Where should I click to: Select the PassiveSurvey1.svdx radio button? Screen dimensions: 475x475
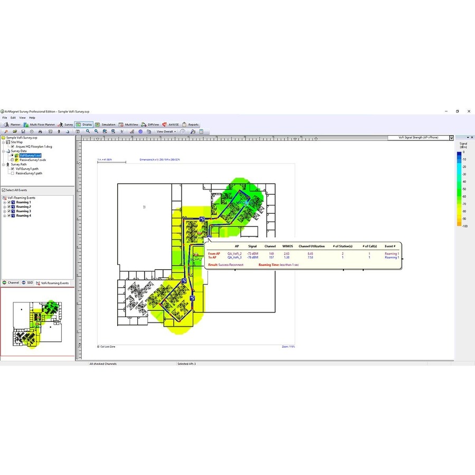coord(13,159)
